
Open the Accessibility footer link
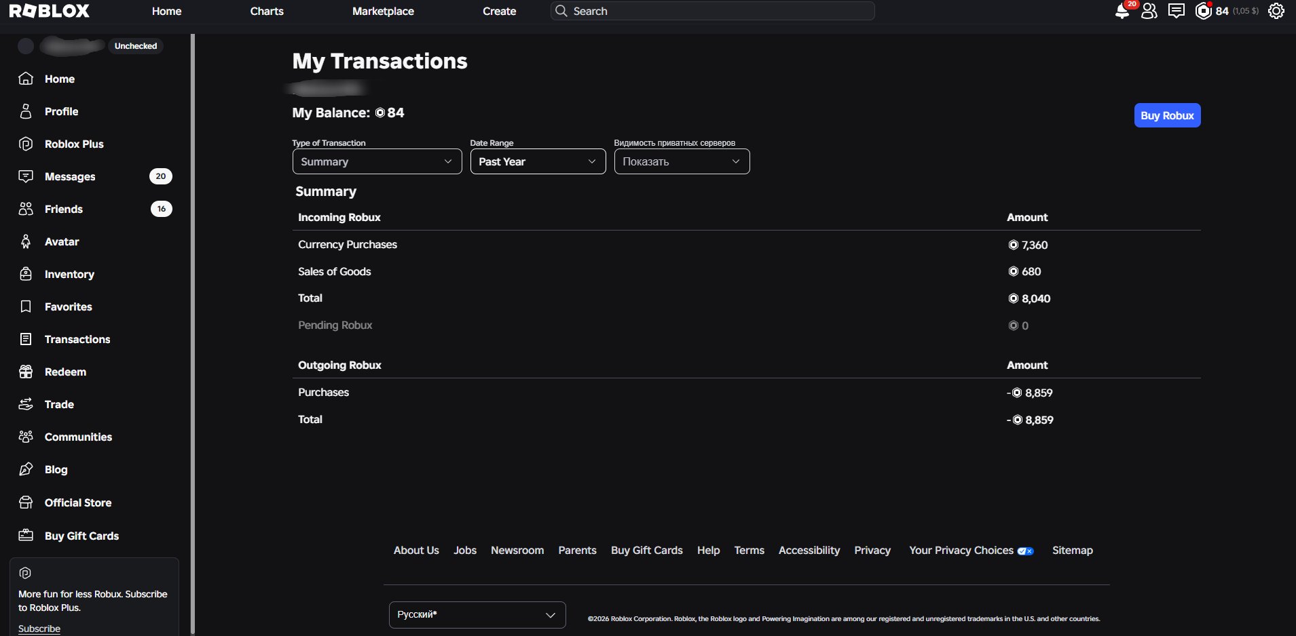[x=809, y=551]
